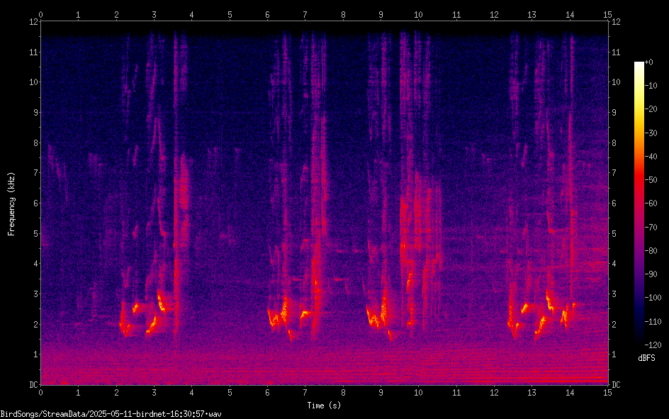The height and width of the screenshot is (419, 669).
Task: Click the "0" tick label on the bottom time axis
Action: pyautogui.click(x=40, y=393)
